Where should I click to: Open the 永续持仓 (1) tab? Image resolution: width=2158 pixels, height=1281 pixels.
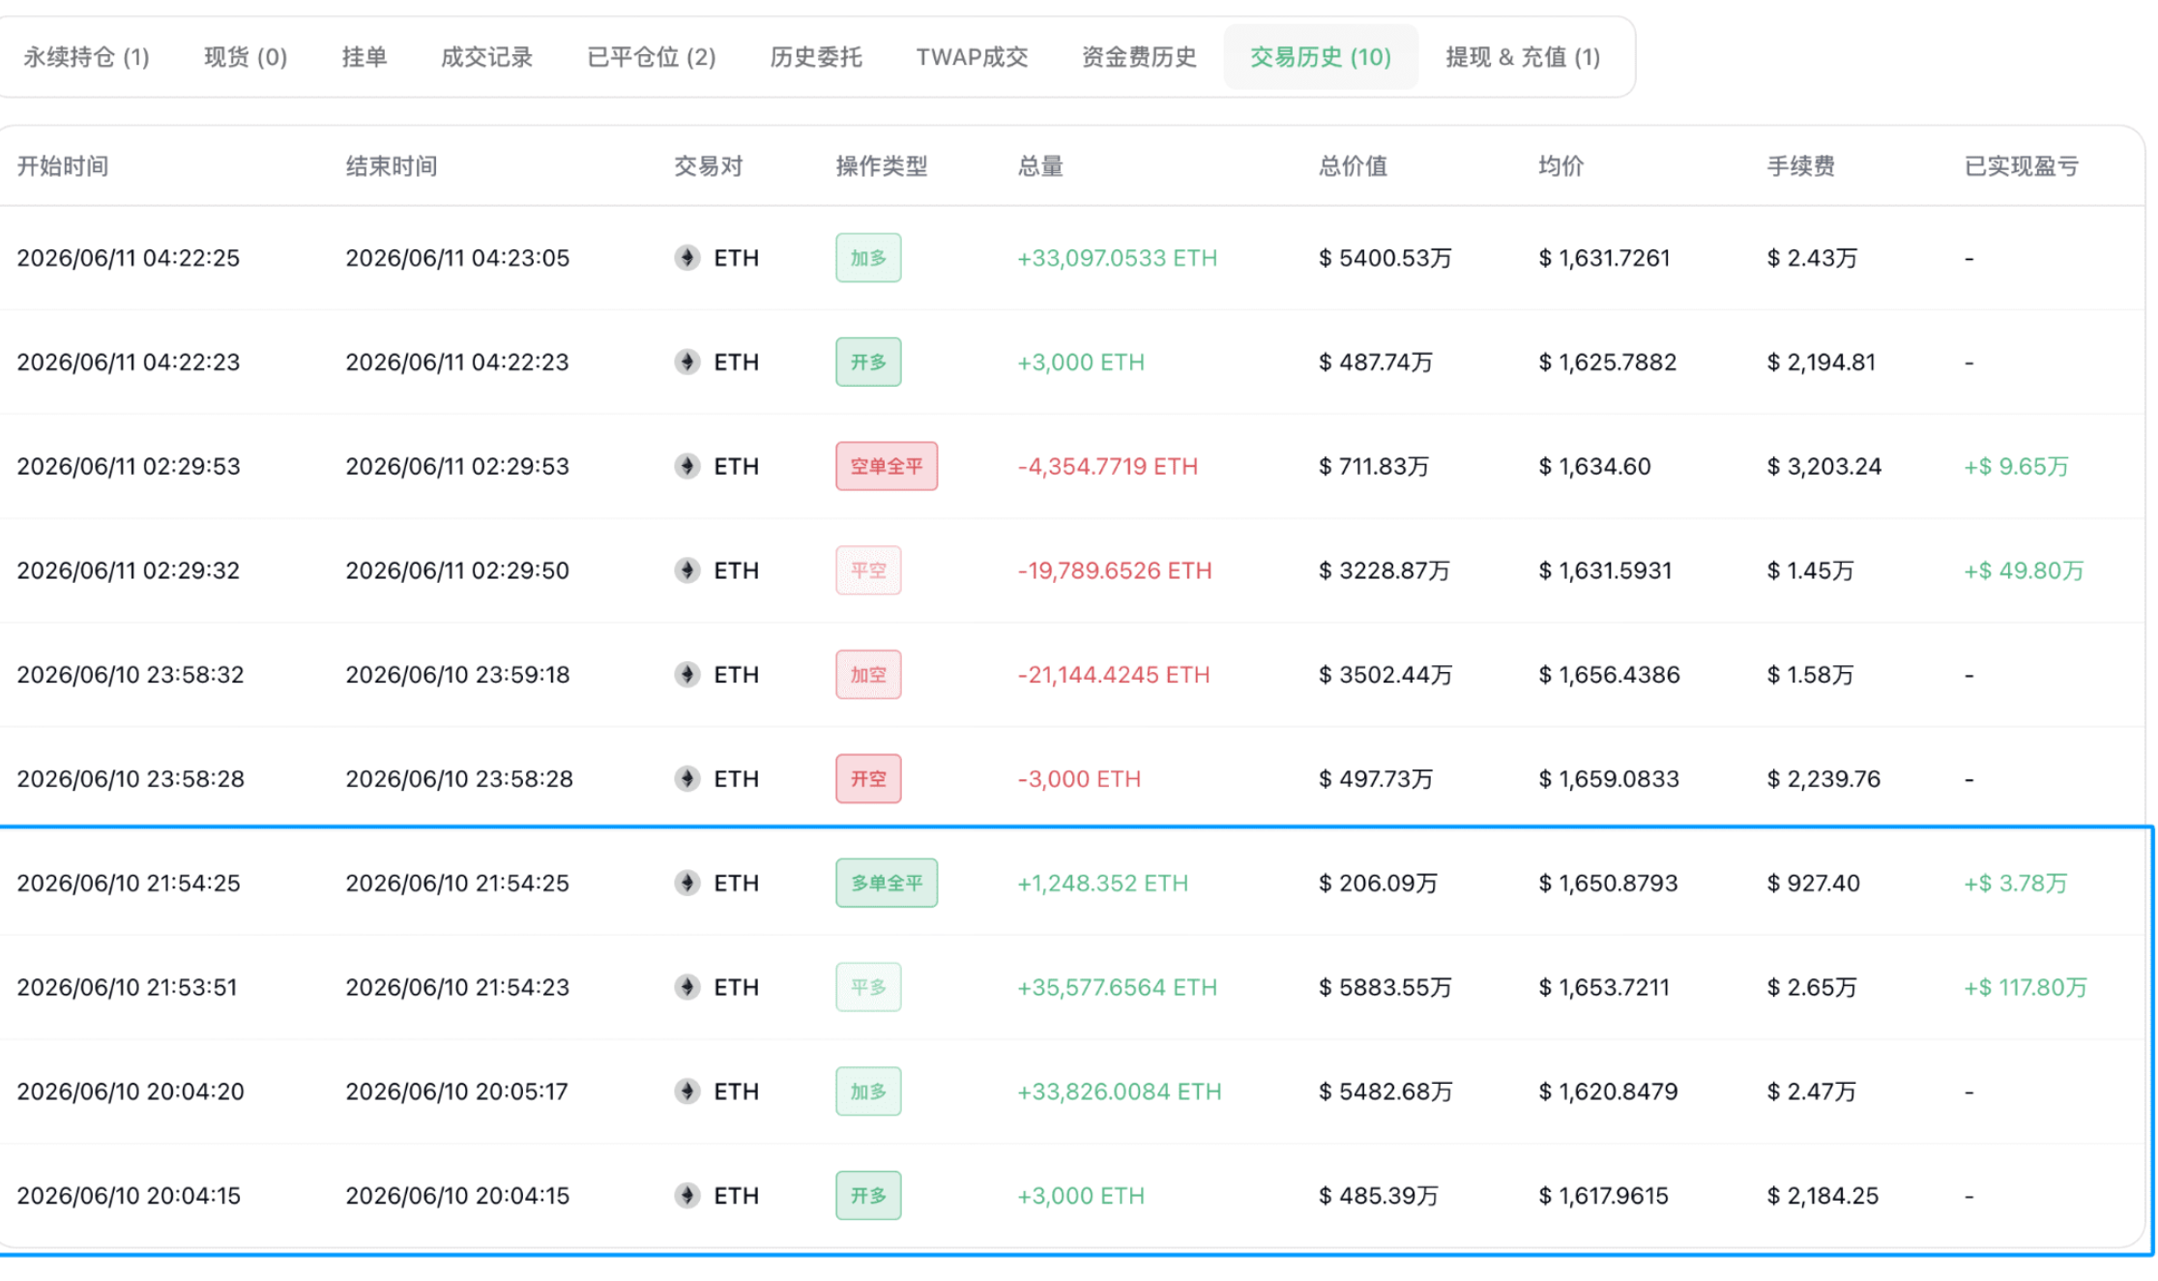86,57
